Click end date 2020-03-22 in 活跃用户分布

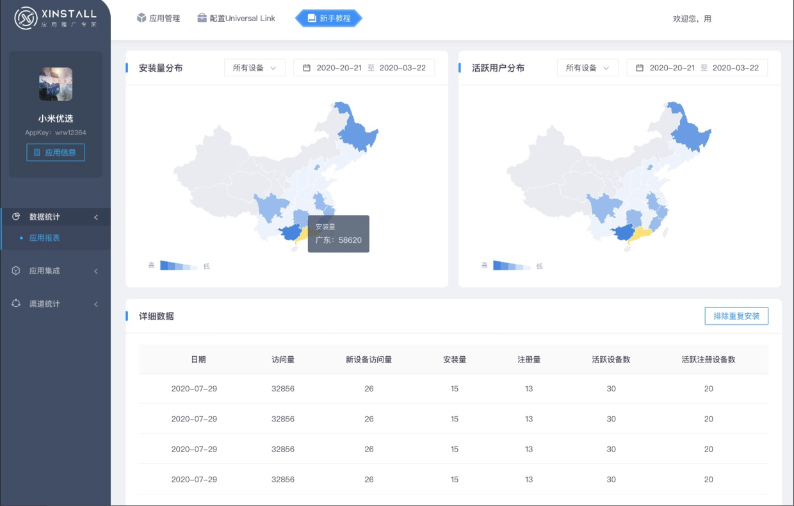tap(736, 68)
